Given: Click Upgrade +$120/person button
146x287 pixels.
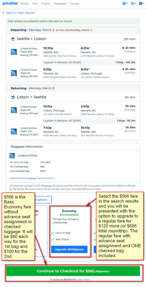Looking at the screenshot, I should click(69, 249).
